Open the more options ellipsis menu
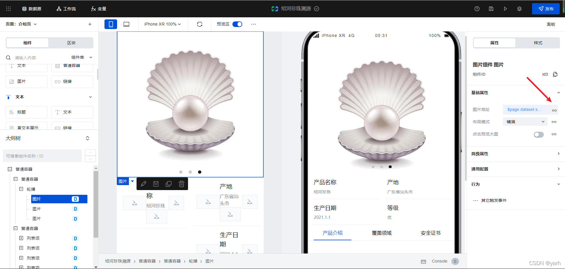This screenshot has height=269, width=565. (253, 24)
